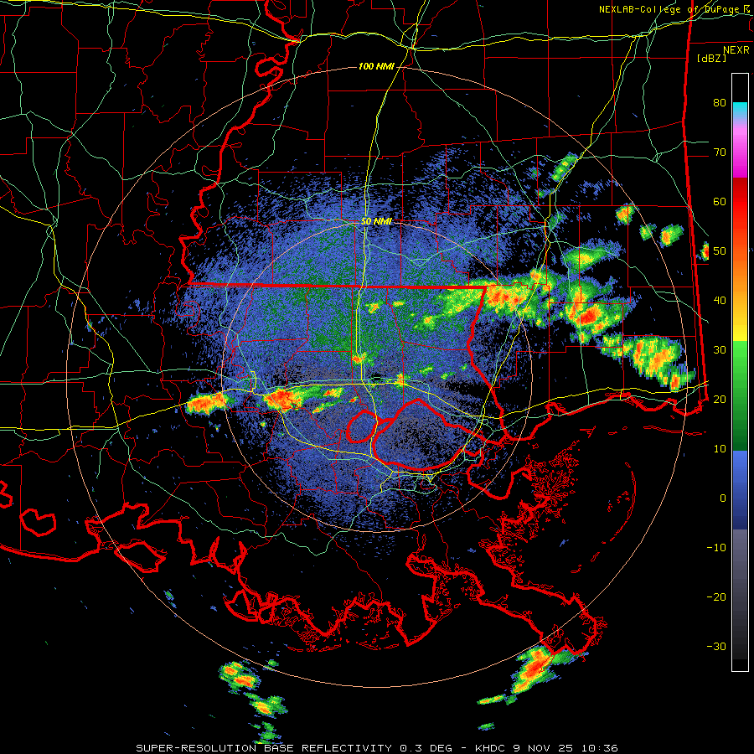This screenshot has height=754, width=754.
Task: Click the 50 dBZ scale label
Action: click(720, 251)
